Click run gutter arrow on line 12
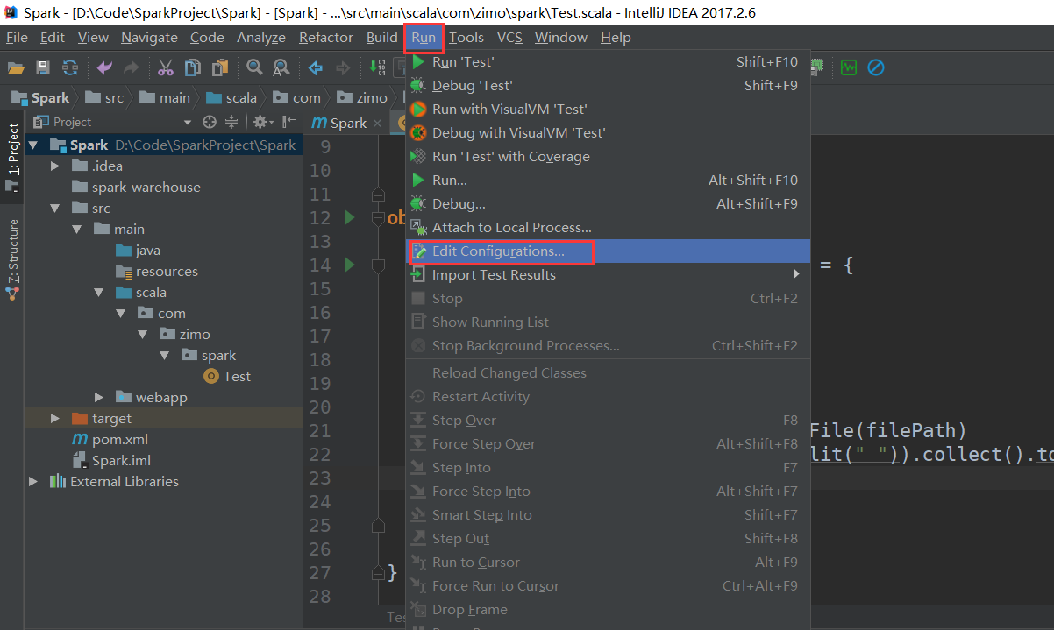 (x=349, y=217)
